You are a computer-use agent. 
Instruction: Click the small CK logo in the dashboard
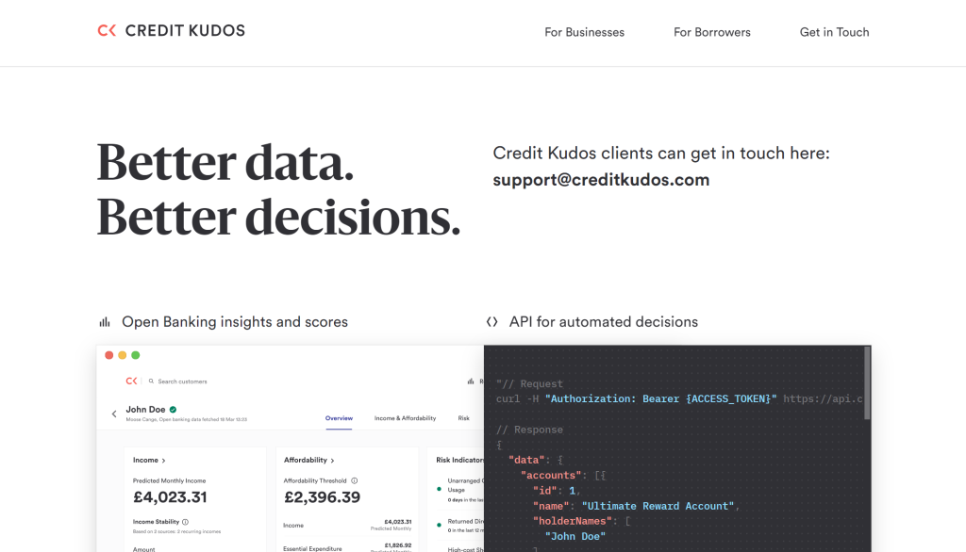(131, 382)
